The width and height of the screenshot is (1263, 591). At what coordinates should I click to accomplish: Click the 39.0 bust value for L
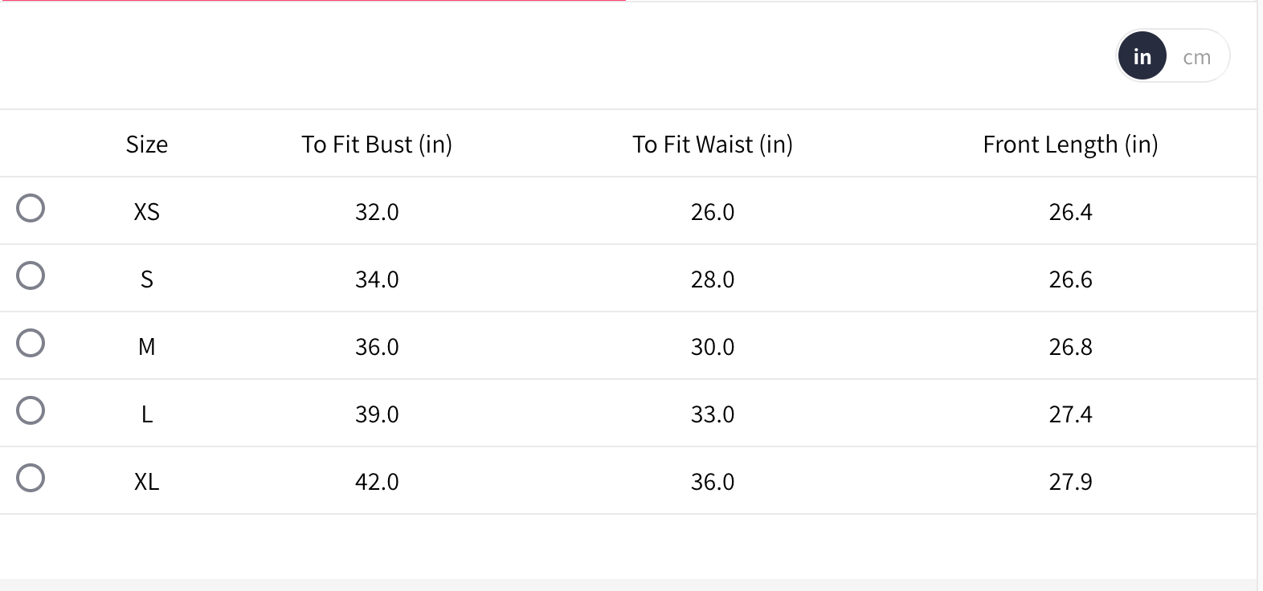pyautogui.click(x=377, y=414)
